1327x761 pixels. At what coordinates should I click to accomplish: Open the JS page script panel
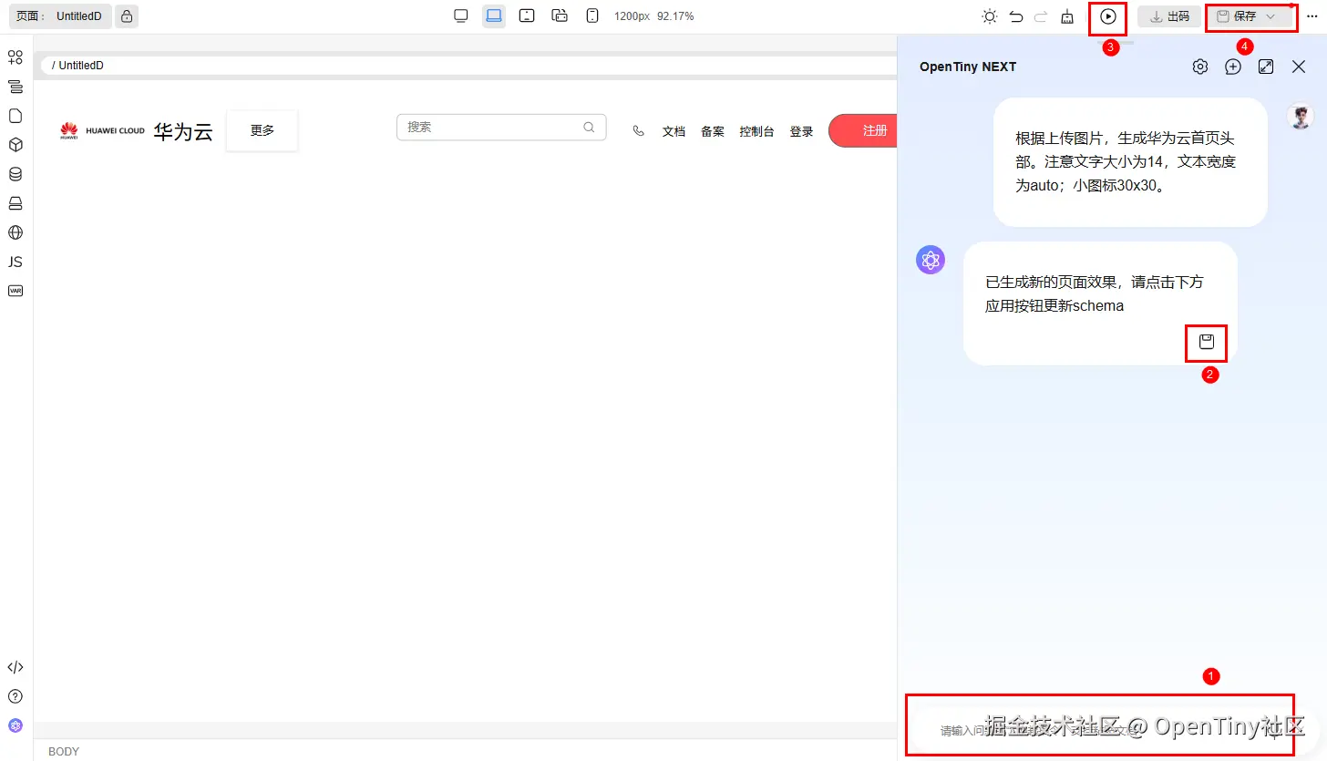pyautogui.click(x=15, y=262)
